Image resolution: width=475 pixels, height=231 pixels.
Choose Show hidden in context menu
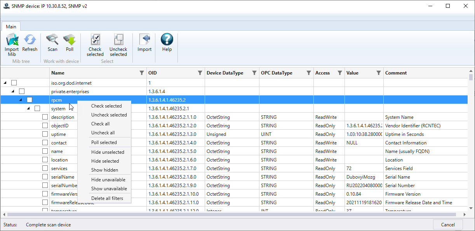click(104, 170)
